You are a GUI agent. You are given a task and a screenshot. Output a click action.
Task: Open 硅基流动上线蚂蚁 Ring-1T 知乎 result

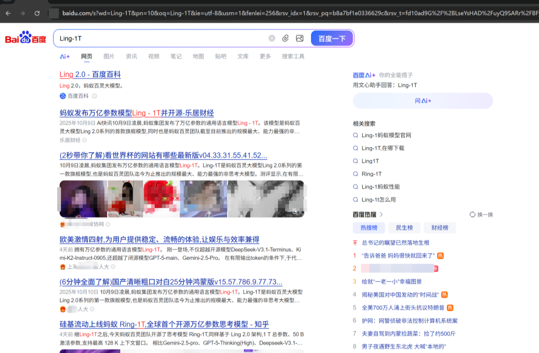[x=164, y=324]
